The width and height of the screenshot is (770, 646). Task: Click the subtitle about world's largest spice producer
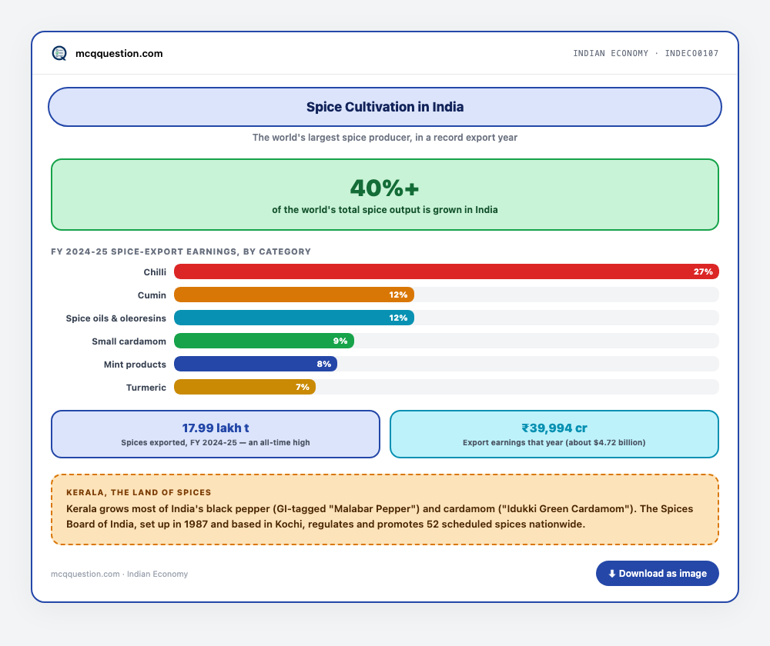point(385,138)
